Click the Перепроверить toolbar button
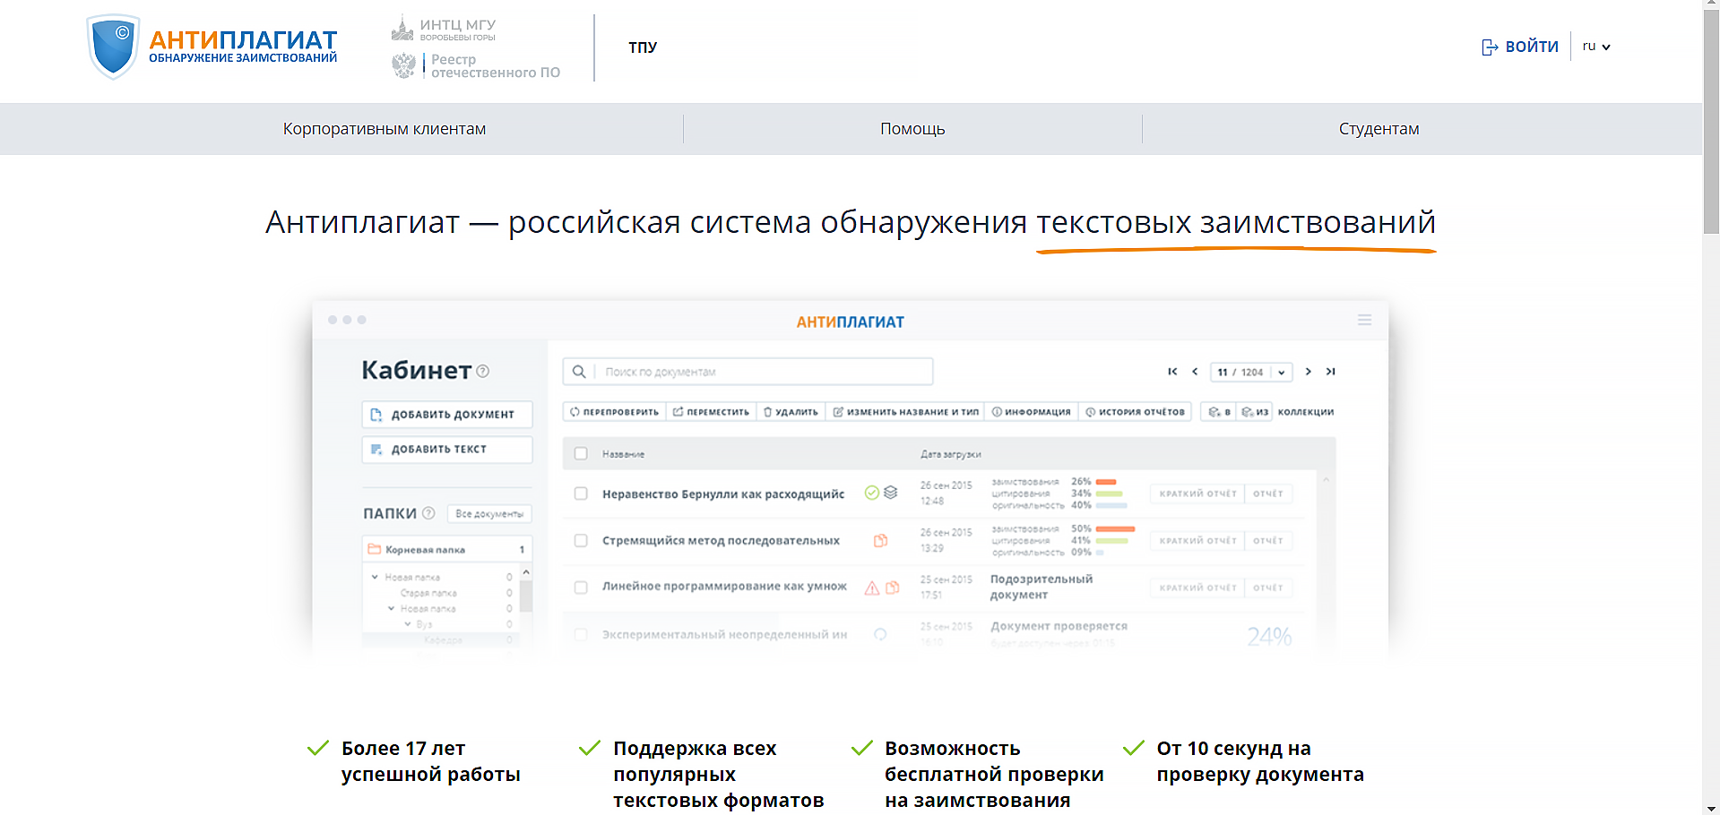This screenshot has height=815, width=1720. click(614, 412)
